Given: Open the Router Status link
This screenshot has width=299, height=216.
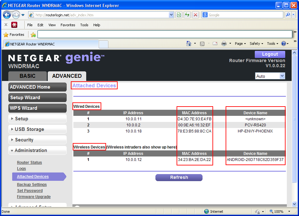Looking at the screenshot, I should [29, 163].
